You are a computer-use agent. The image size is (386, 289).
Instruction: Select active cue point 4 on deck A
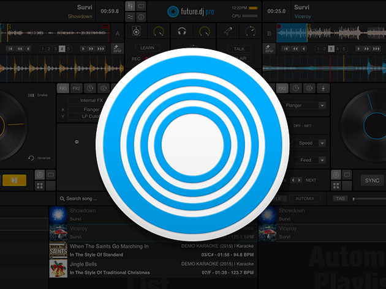click(62, 49)
